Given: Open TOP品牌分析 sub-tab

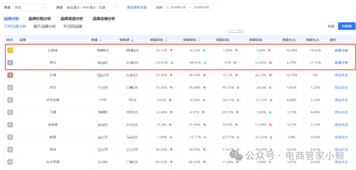Looking at the screenshot, I should tap(15, 26).
